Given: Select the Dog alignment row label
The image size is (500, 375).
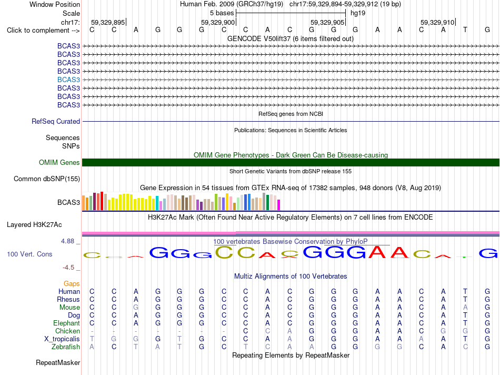Looking at the screenshot, I should 74,315.
